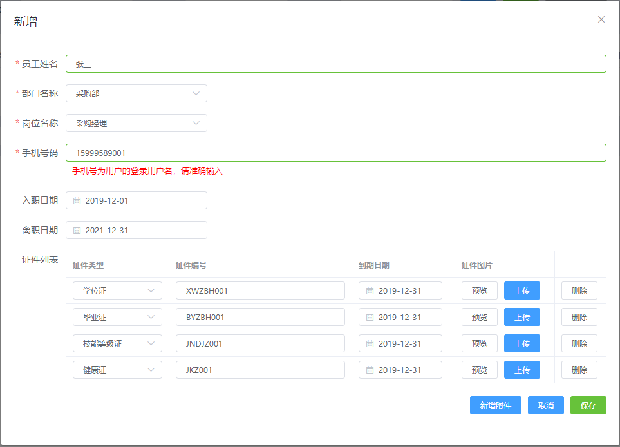The height and width of the screenshot is (447, 620).
Task: Click calendar icon in 离职日期 field
Action: tap(77, 230)
